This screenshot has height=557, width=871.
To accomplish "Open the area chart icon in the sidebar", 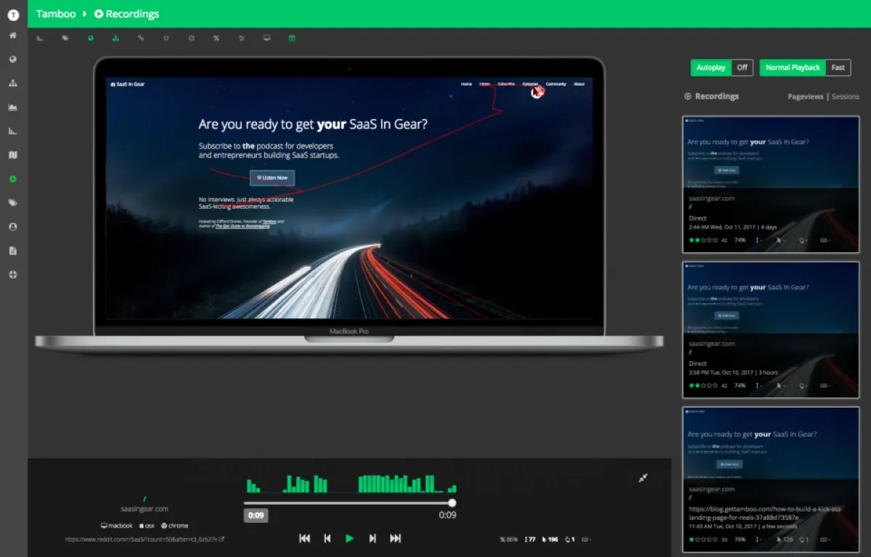I will pos(13,107).
